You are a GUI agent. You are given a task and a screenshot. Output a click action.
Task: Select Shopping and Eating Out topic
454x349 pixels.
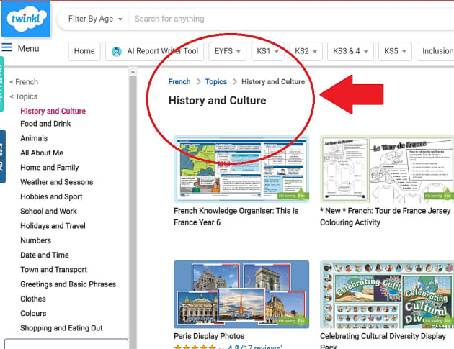point(61,328)
